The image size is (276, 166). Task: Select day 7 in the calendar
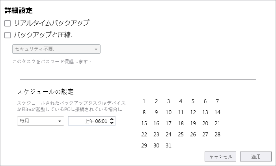click(x=217, y=101)
